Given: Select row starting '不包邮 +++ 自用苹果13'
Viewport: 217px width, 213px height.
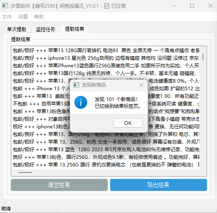Looking at the screenshot, I should click(x=106, y=104).
